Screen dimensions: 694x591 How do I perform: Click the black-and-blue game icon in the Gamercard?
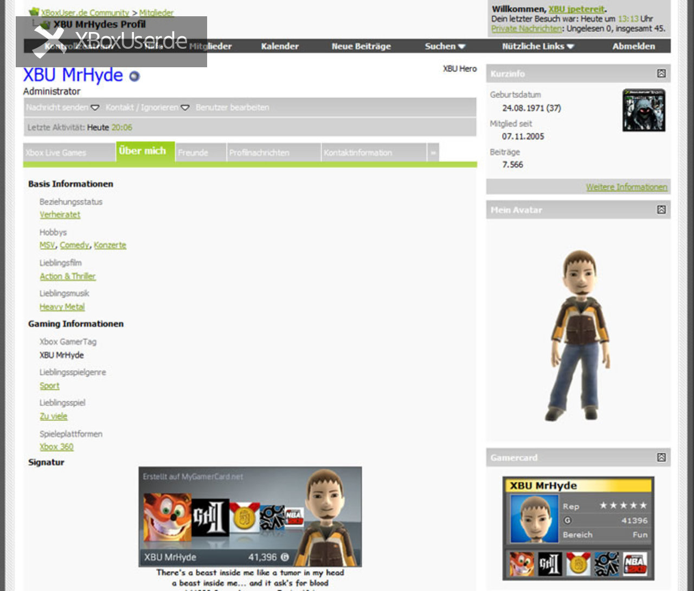coord(606,564)
